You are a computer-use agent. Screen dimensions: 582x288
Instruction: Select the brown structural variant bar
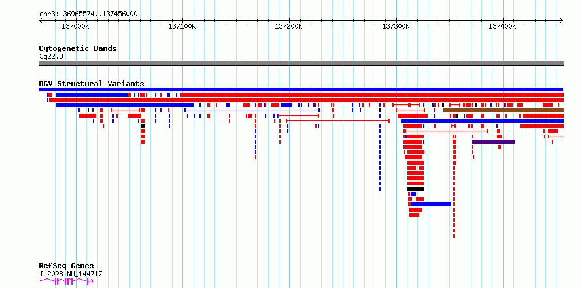[x=504, y=110]
